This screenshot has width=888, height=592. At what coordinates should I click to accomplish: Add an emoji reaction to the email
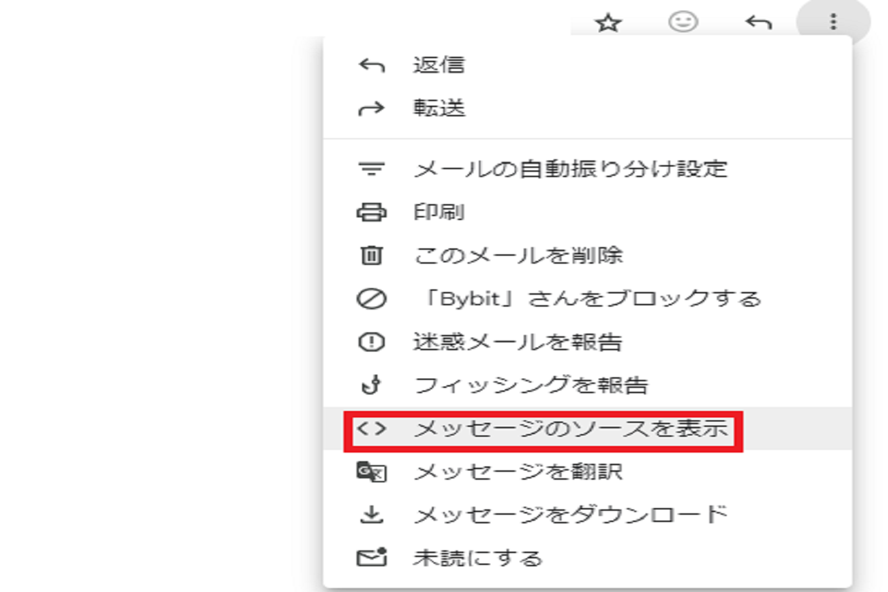point(683,22)
